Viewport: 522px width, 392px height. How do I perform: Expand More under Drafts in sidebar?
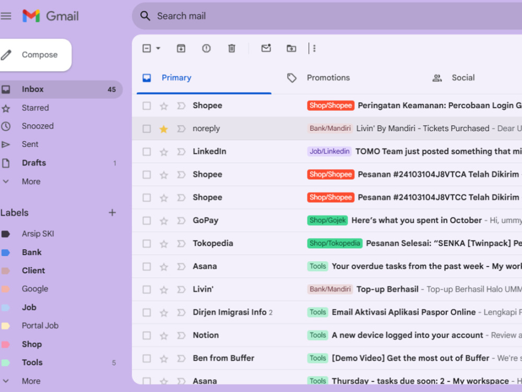(x=31, y=182)
